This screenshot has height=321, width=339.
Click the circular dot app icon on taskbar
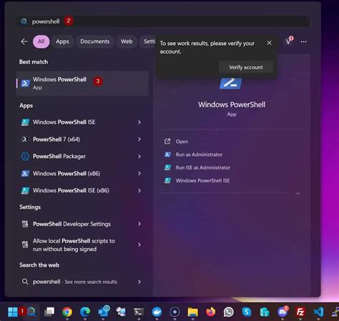click(x=175, y=312)
